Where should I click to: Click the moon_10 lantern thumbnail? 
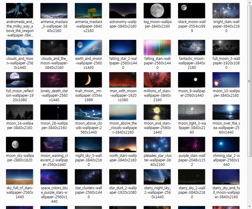pos(226,80)
